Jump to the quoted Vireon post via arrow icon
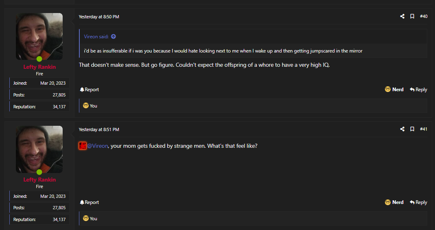 pos(113,36)
